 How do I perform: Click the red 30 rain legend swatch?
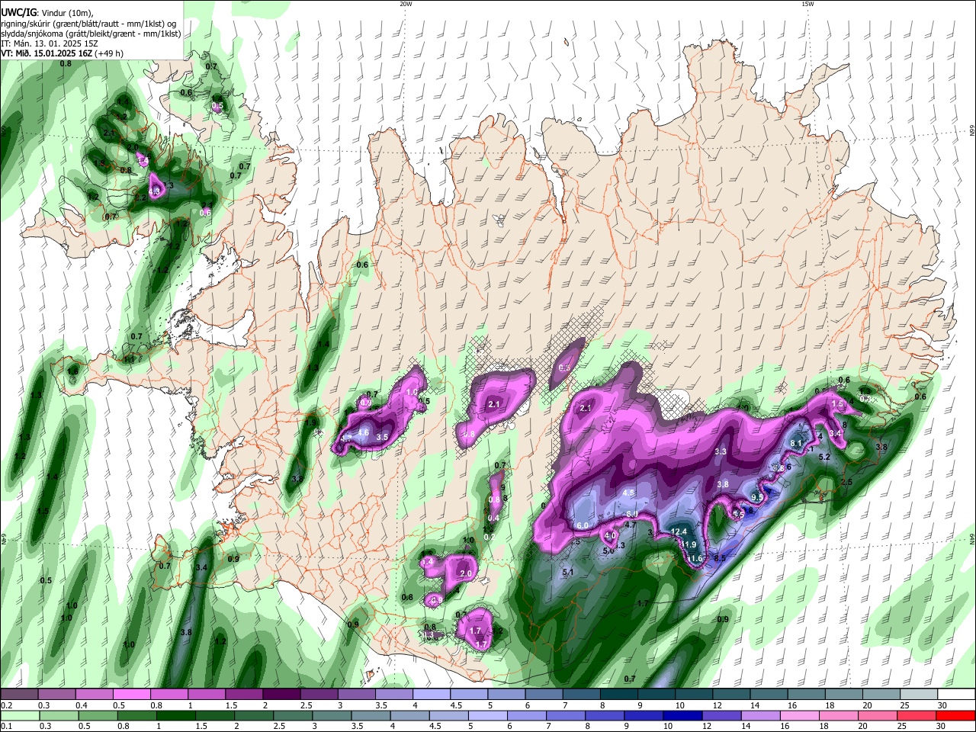[955, 715]
